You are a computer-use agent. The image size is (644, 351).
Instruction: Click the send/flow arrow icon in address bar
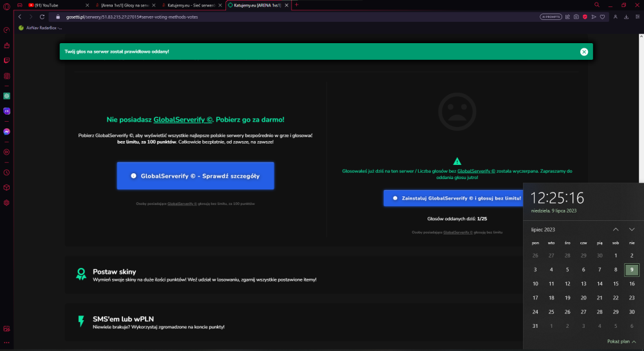(594, 17)
